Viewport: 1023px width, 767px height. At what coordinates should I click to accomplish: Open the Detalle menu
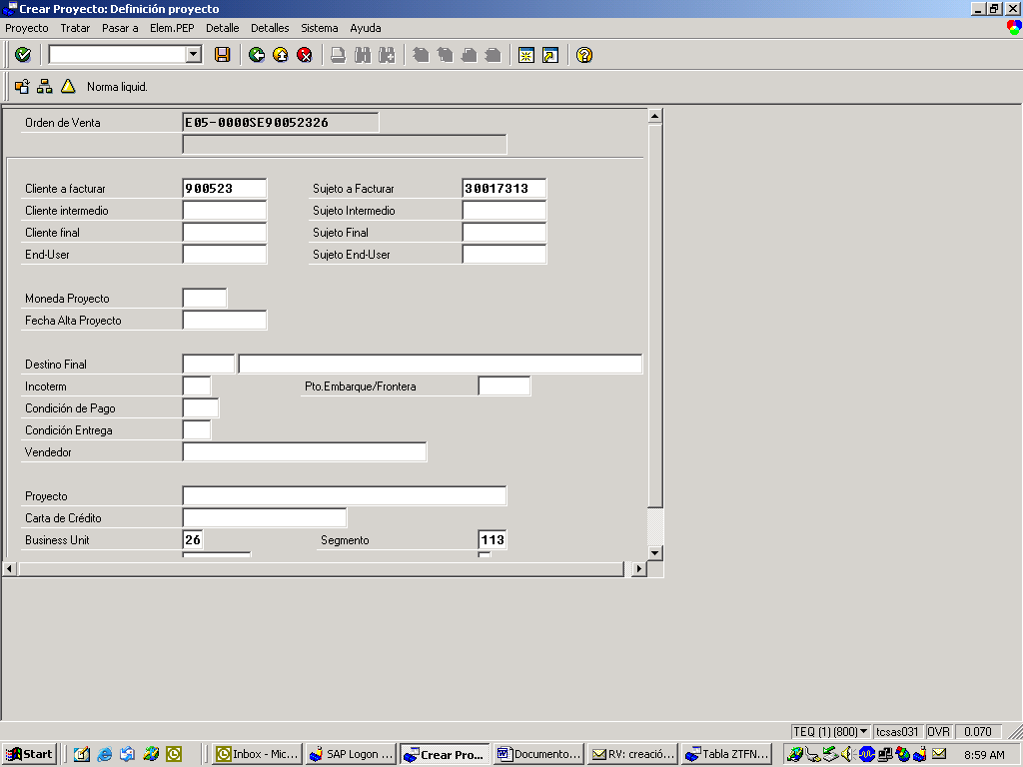pos(223,28)
